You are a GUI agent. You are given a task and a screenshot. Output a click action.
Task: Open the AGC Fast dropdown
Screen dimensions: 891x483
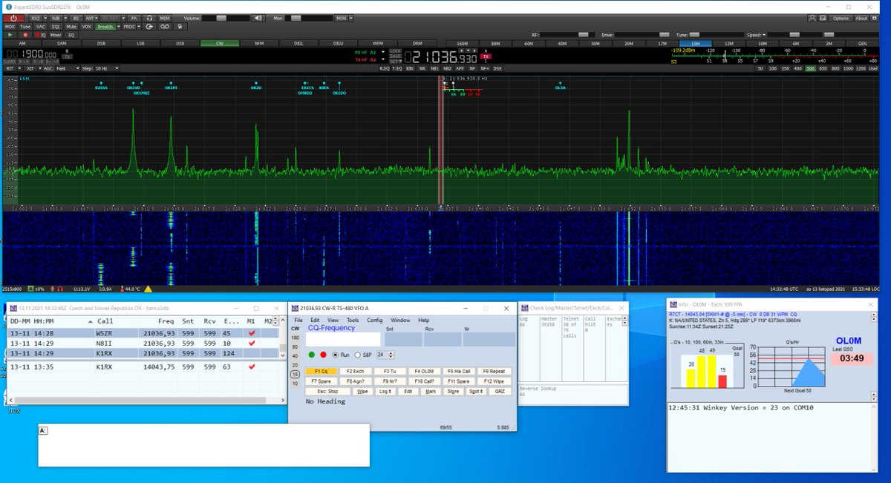pos(68,68)
